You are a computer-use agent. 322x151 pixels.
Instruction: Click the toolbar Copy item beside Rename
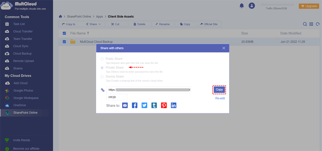[185, 24]
